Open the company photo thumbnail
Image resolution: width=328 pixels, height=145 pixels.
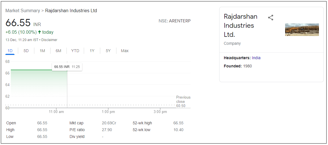302,30
